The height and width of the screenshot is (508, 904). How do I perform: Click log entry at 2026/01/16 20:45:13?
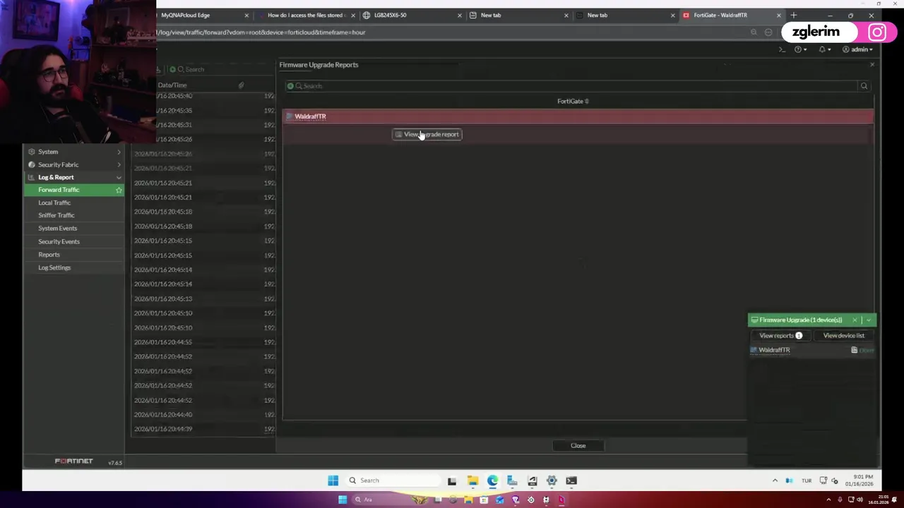click(163, 298)
